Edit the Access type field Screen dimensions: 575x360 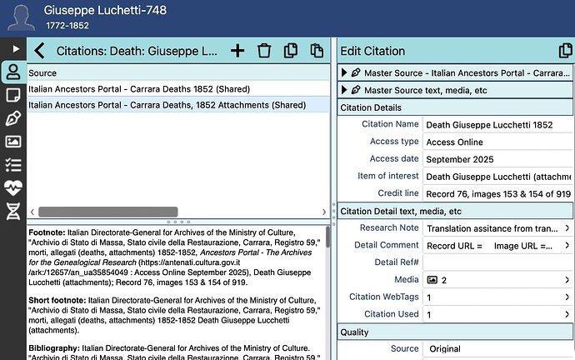[497, 142]
